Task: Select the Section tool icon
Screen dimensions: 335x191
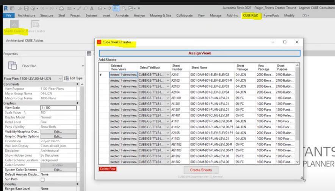Action: [x=110, y=9]
